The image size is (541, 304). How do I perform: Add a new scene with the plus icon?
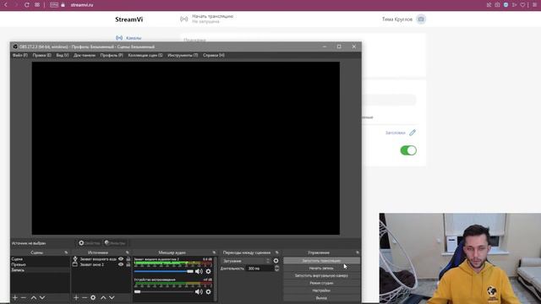pyautogui.click(x=15, y=297)
